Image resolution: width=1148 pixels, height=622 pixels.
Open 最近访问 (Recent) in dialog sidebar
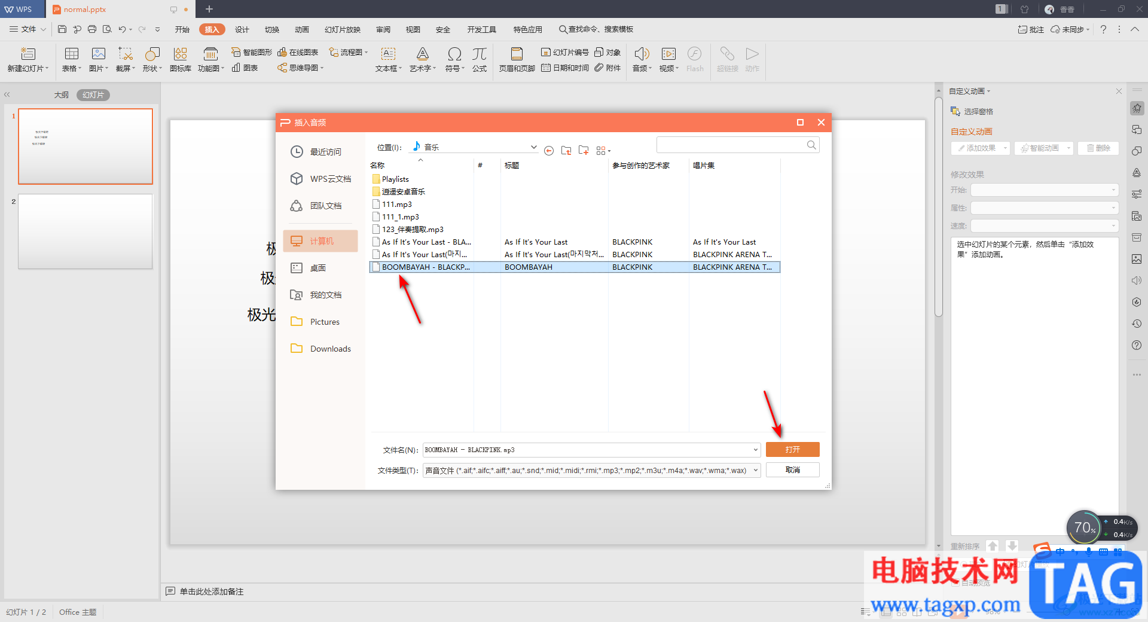(x=320, y=152)
